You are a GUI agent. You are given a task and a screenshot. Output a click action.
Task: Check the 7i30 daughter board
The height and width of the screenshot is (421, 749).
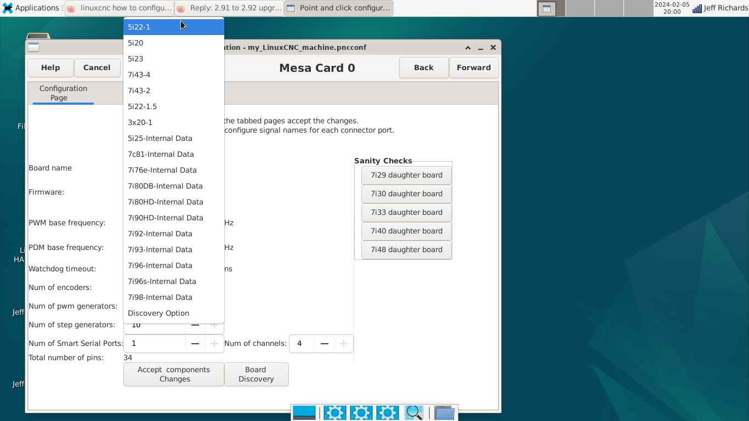406,194
